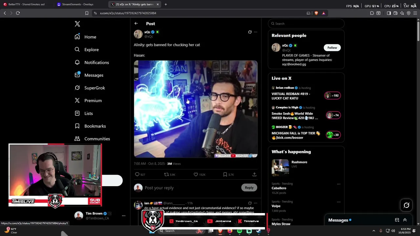Click the X search box

(306, 24)
